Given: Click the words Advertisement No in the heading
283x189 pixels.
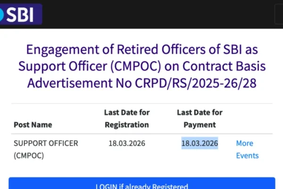Looking at the screenshot, I should click(76, 83).
